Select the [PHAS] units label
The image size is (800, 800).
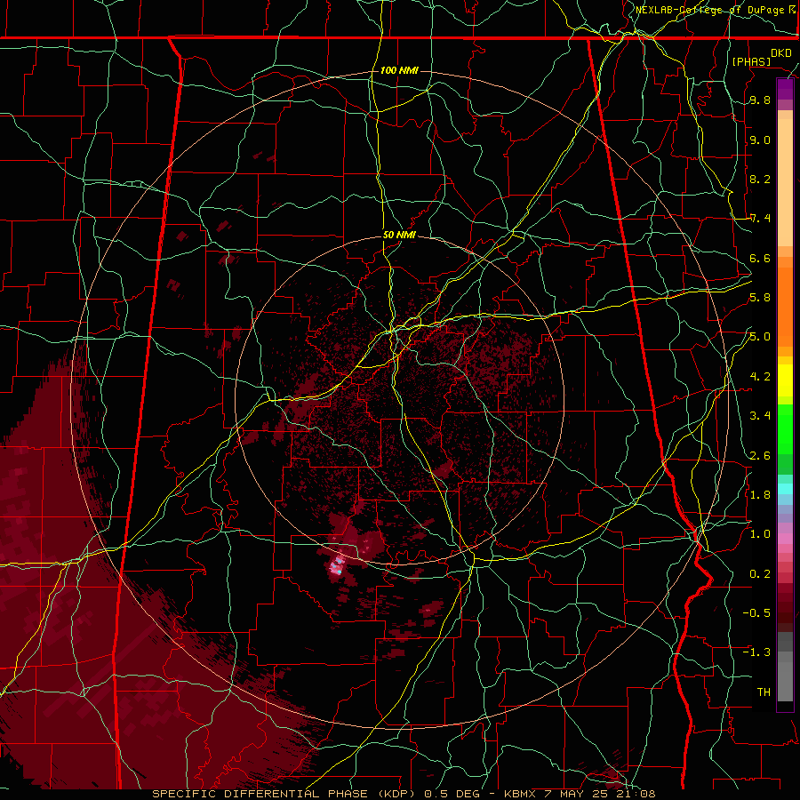(751, 61)
